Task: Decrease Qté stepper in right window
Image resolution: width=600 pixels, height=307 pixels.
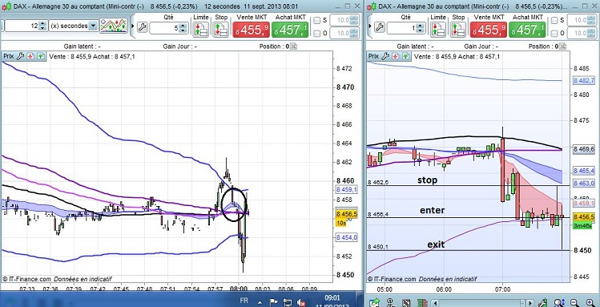Action: [x=420, y=30]
